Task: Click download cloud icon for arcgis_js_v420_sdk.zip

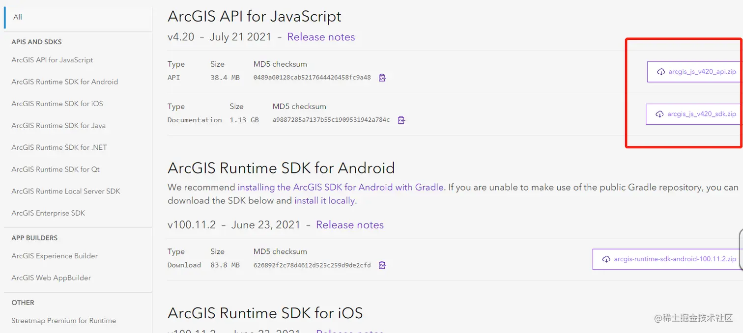Action: 659,114
